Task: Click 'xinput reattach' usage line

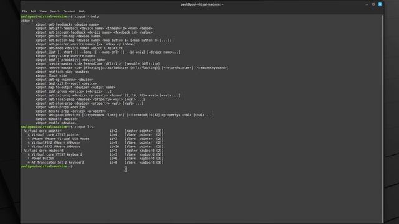Action: 62,72
